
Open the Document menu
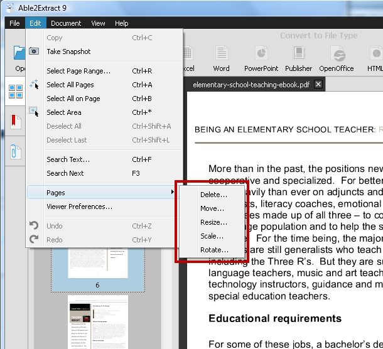66,23
